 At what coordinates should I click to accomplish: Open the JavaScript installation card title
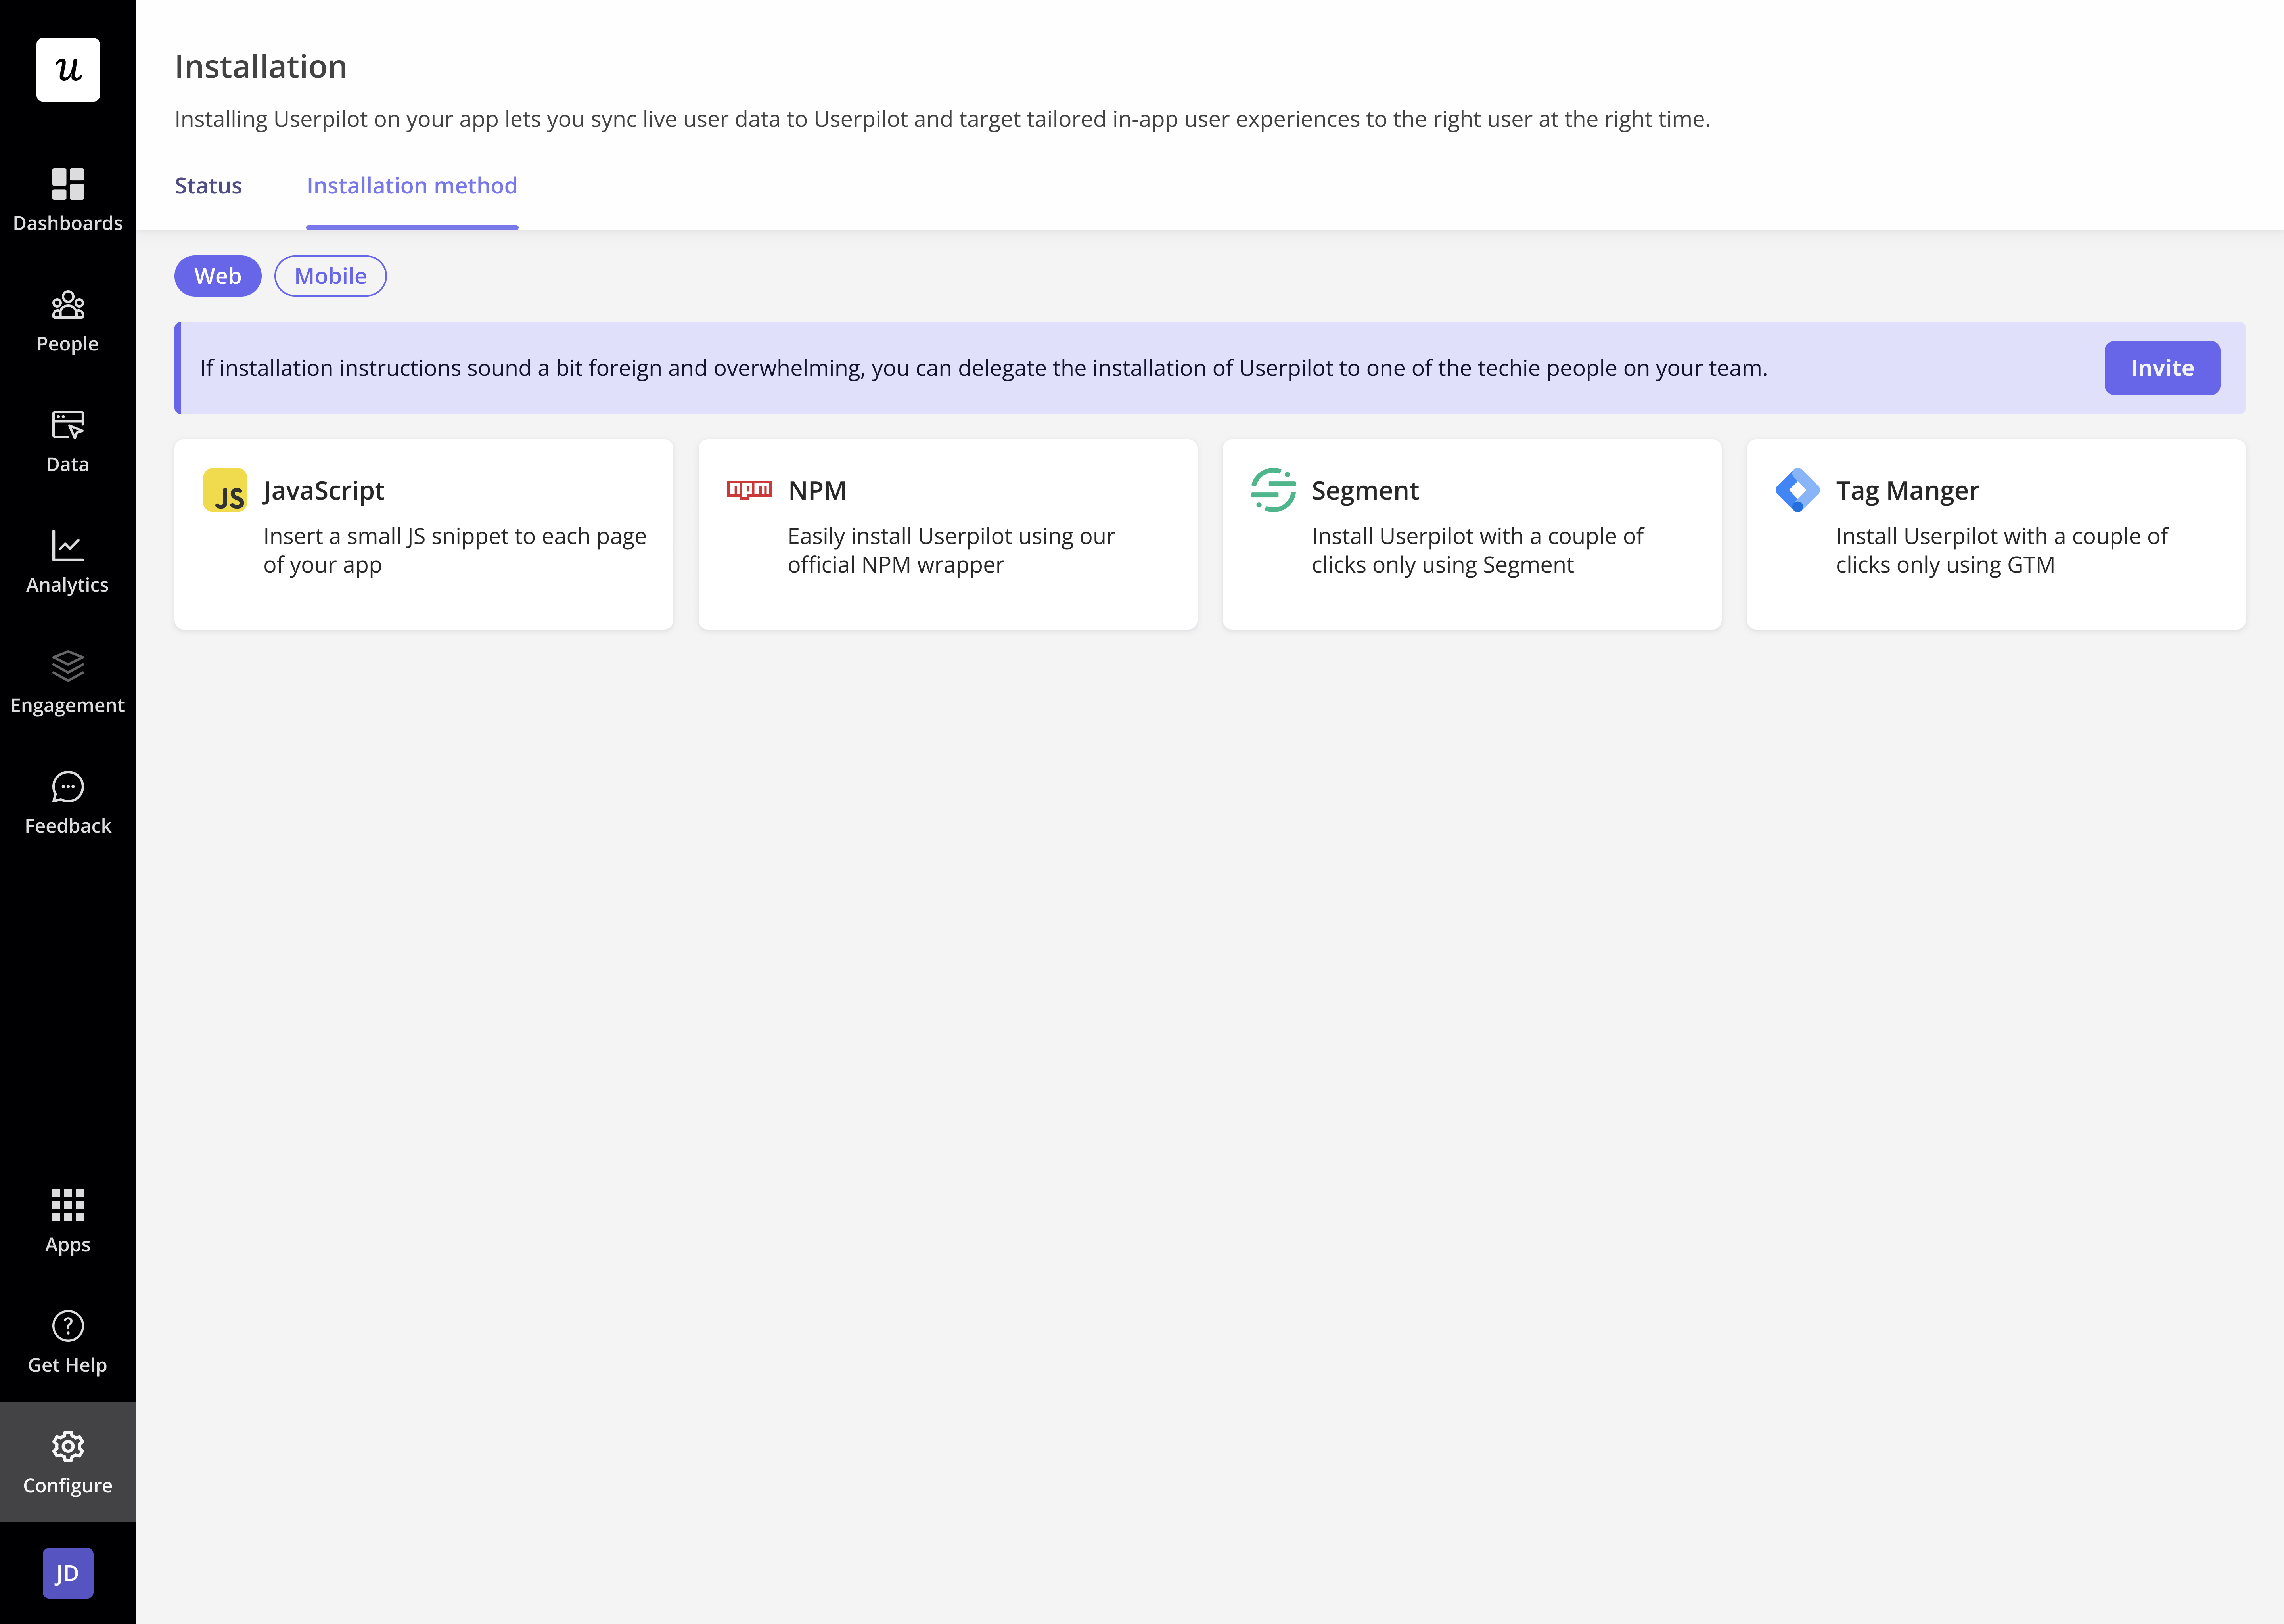pyautogui.click(x=324, y=491)
